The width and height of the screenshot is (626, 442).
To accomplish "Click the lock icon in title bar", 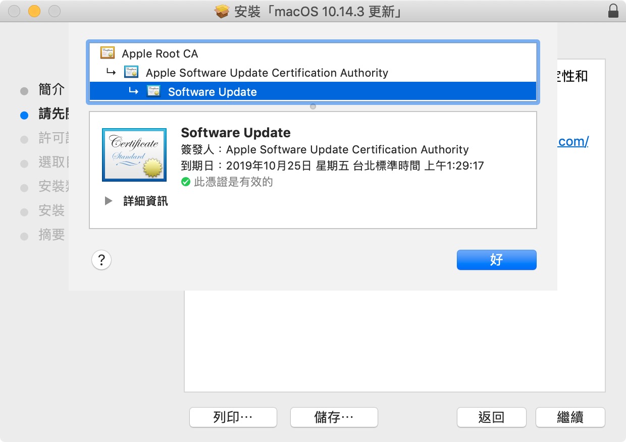I will (x=613, y=11).
